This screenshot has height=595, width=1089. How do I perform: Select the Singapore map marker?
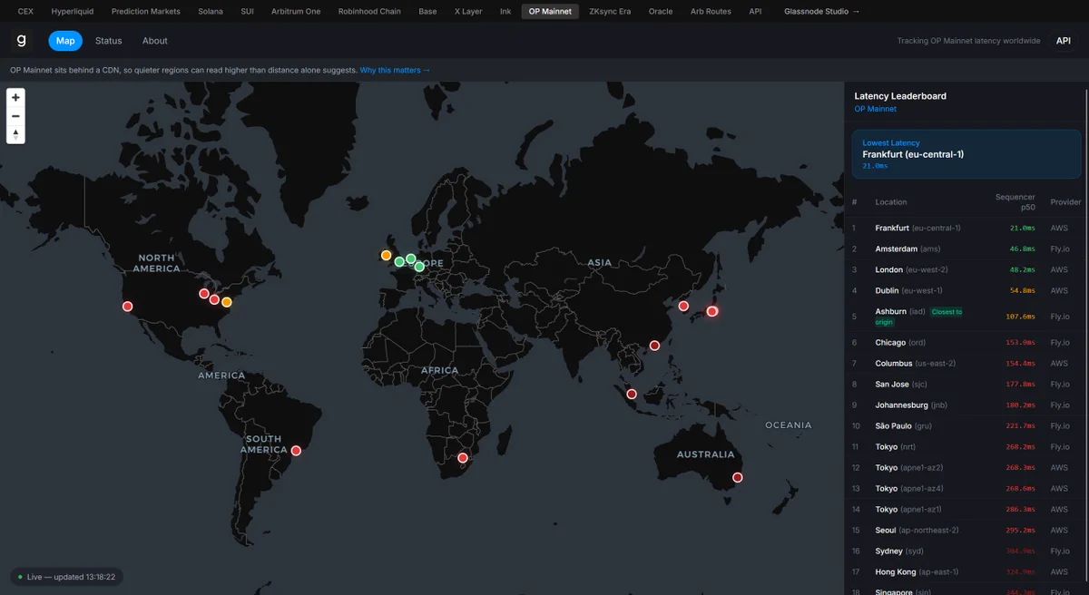632,394
